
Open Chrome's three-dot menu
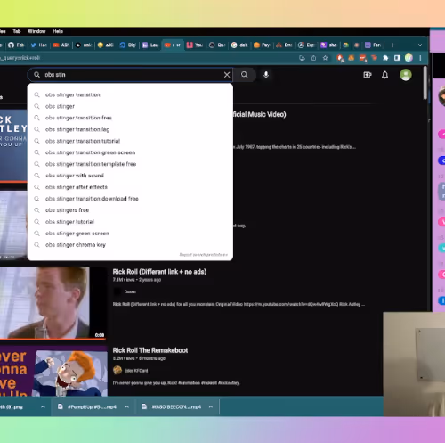coord(420,58)
